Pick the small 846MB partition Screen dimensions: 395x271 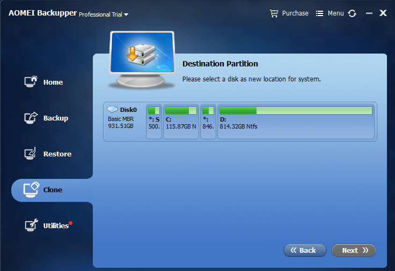(x=208, y=122)
